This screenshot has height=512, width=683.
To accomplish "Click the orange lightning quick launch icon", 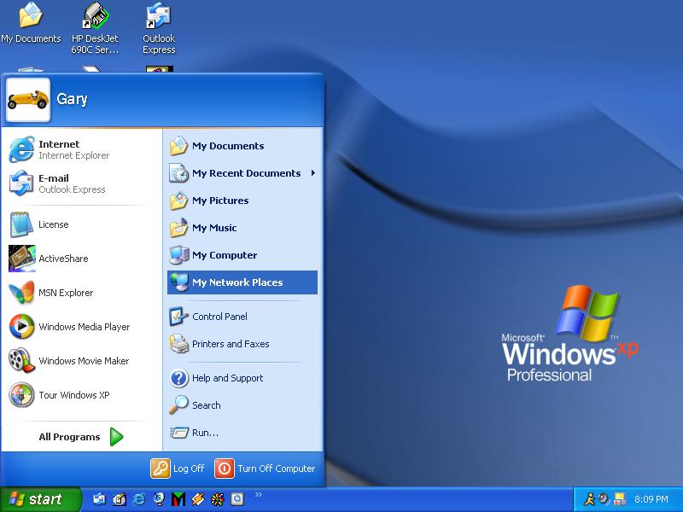I will click(198, 499).
